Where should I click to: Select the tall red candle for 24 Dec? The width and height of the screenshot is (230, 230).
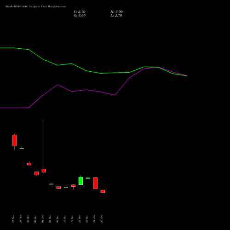tap(95, 183)
